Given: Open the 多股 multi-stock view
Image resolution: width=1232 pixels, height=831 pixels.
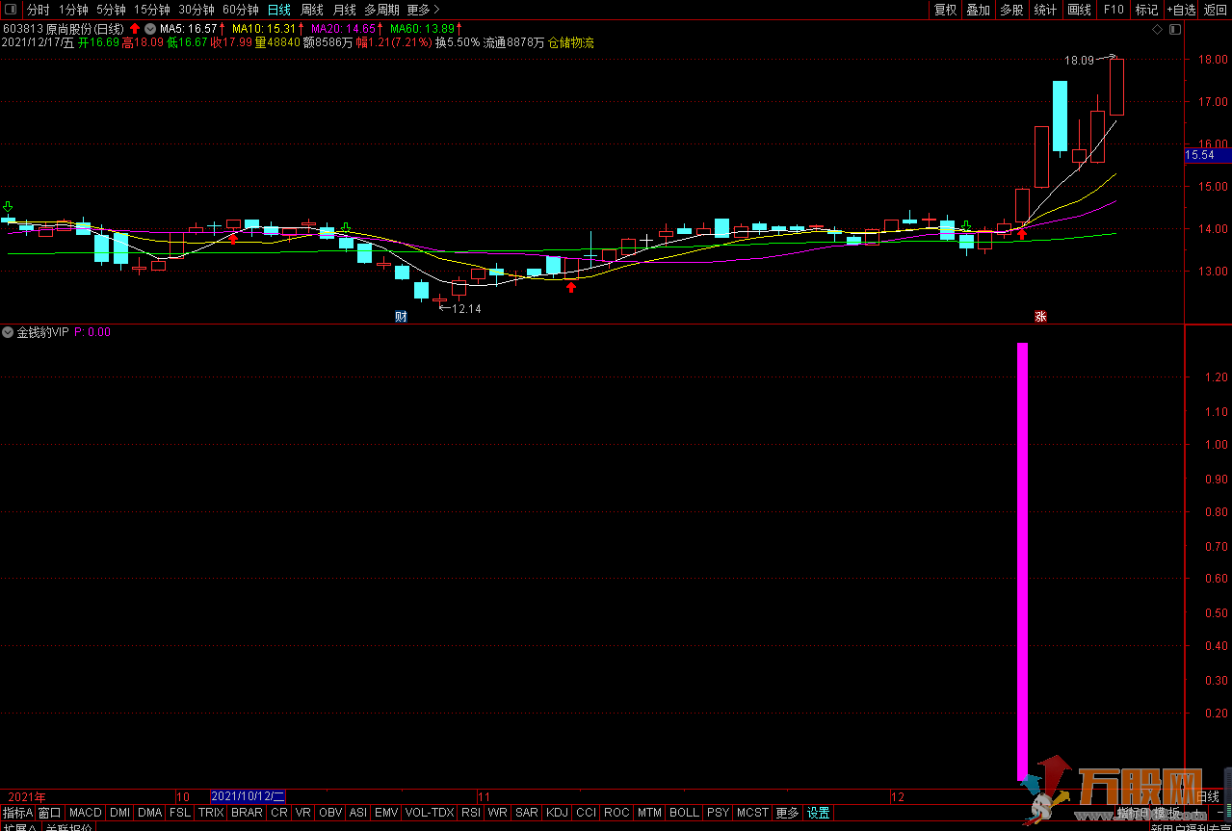Looking at the screenshot, I should click(1011, 10).
